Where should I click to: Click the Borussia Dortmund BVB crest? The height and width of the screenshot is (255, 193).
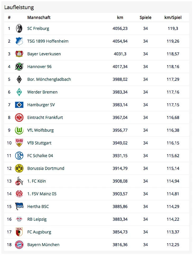[x=19, y=168]
